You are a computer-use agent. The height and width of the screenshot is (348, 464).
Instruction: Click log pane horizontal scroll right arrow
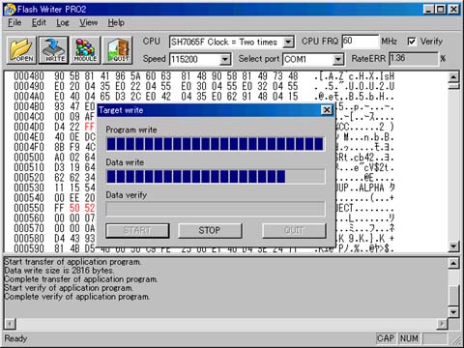pos(443,324)
